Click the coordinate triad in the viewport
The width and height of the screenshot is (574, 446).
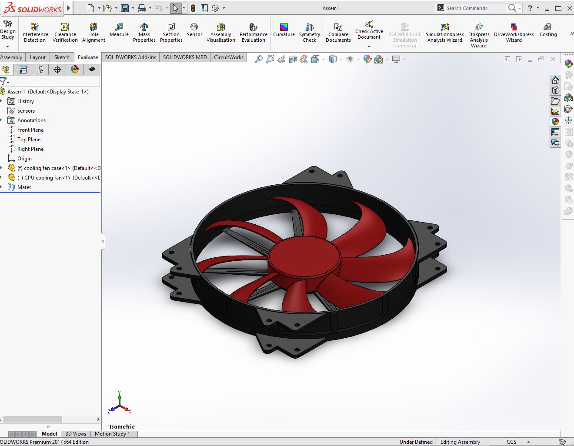pos(119,403)
